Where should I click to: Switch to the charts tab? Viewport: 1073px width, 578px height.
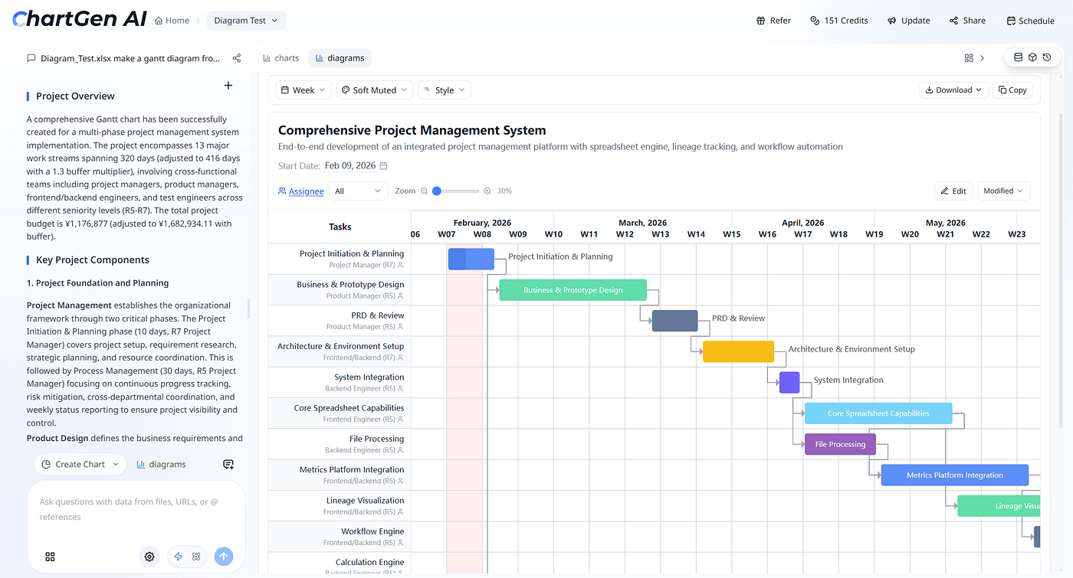pyautogui.click(x=281, y=58)
